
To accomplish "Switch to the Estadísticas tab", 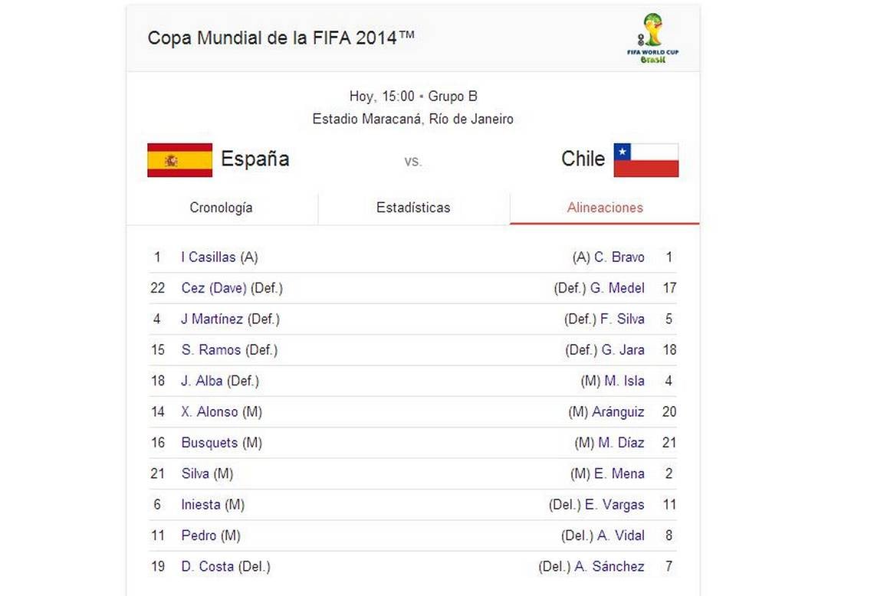I will [413, 208].
